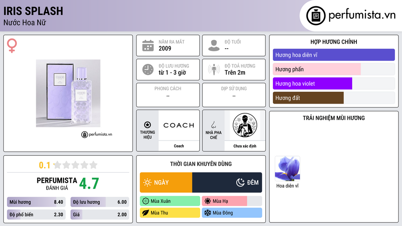Open the Iris Splash product photo

tap(68, 93)
